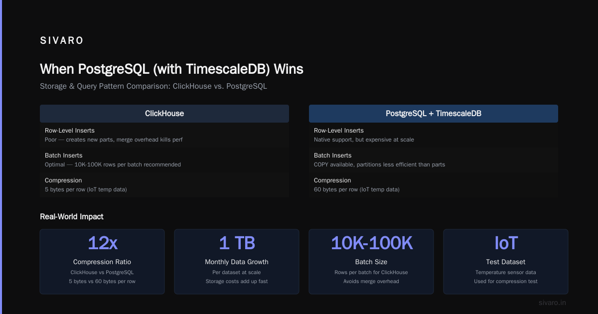Viewport: 598px width, 314px height.
Task: Click '5 bytes vs 60 bytes per row'
Action: pos(102,281)
